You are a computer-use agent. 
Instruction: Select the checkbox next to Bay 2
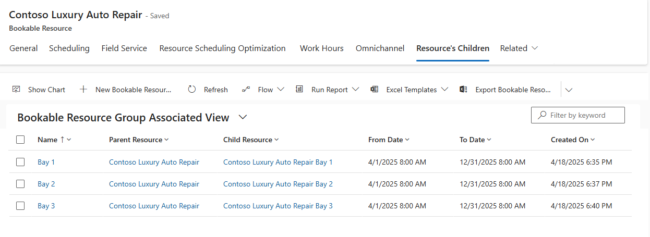pyautogui.click(x=20, y=184)
